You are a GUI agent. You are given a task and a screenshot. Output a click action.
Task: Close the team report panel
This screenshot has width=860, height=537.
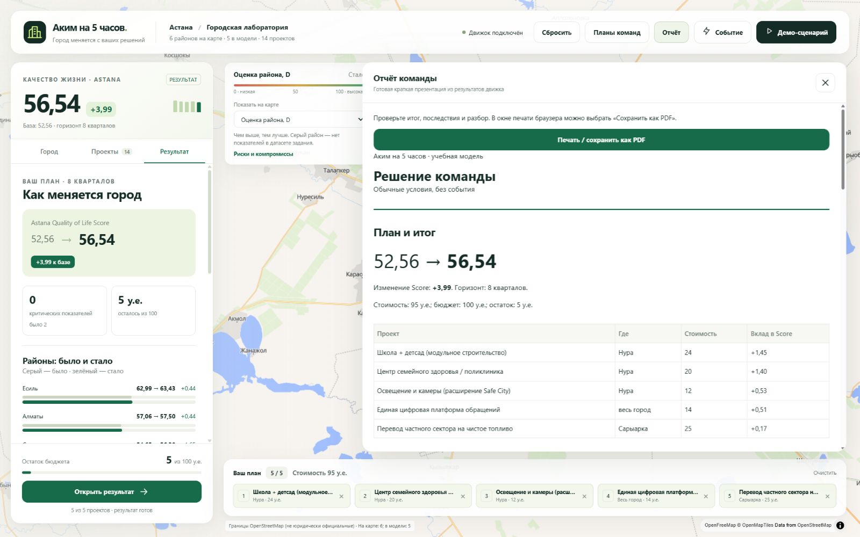click(x=825, y=83)
